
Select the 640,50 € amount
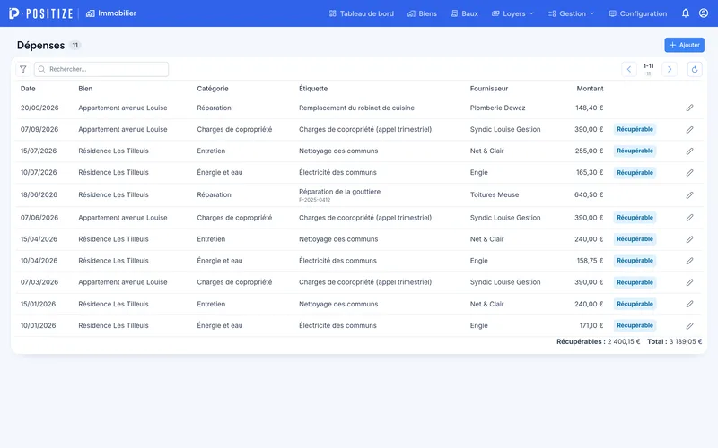pos(589,194)
